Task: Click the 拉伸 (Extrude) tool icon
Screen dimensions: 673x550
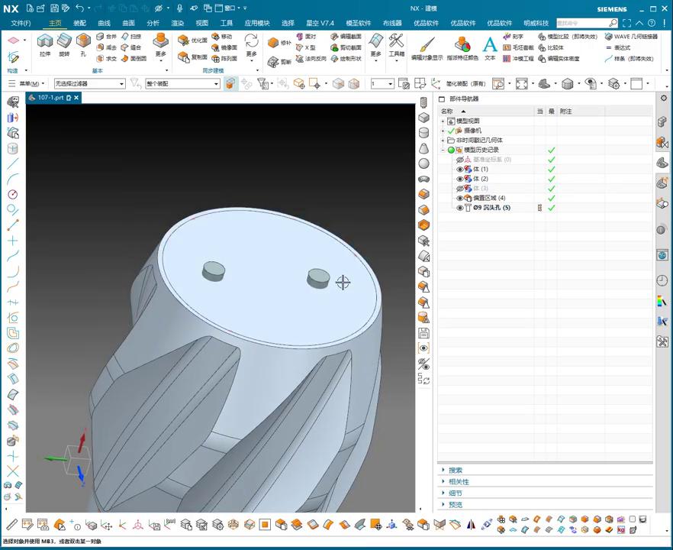Action: point(44,41)
